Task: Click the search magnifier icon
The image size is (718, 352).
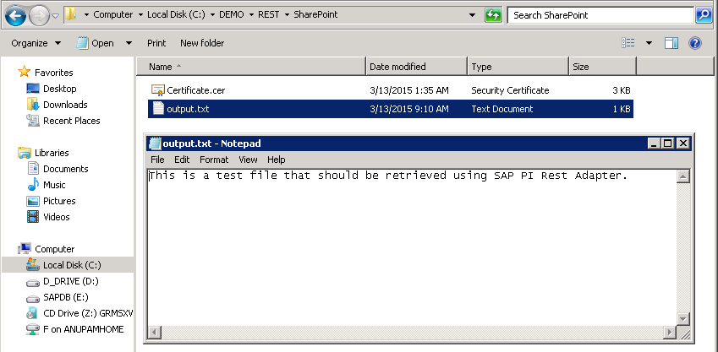Action: click(703, 15)
